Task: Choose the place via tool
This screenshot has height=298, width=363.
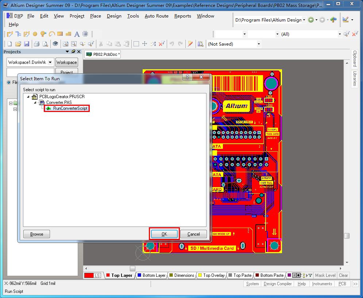Action: click(x=43, y=34)
